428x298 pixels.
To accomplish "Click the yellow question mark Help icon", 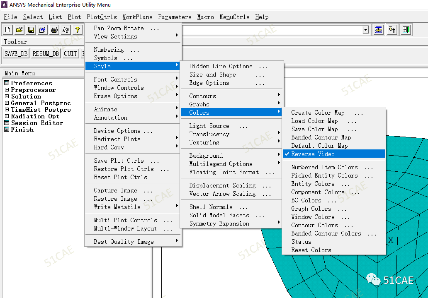I will pyautogui.click(x=78, y=30).
